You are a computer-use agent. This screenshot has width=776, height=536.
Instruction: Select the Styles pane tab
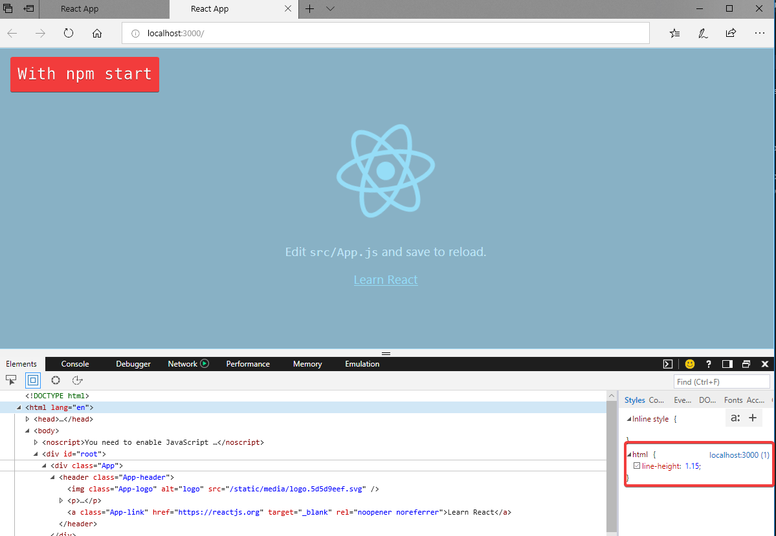point(634,400)
